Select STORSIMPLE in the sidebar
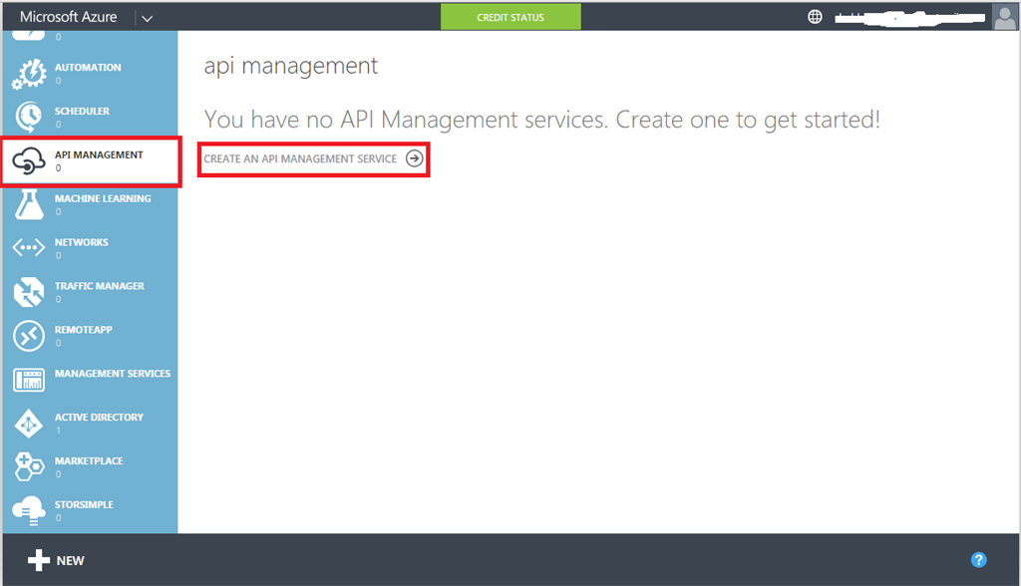 84,504
